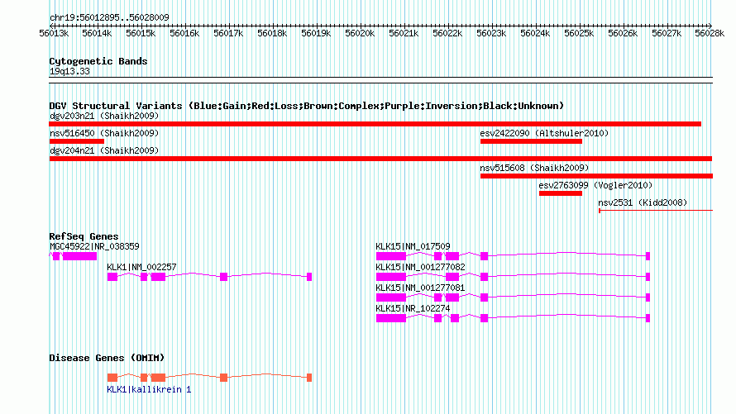Select the KLK15 NM_001277082 transcript glyph
736x414 pixels.
tap(513, 277)
